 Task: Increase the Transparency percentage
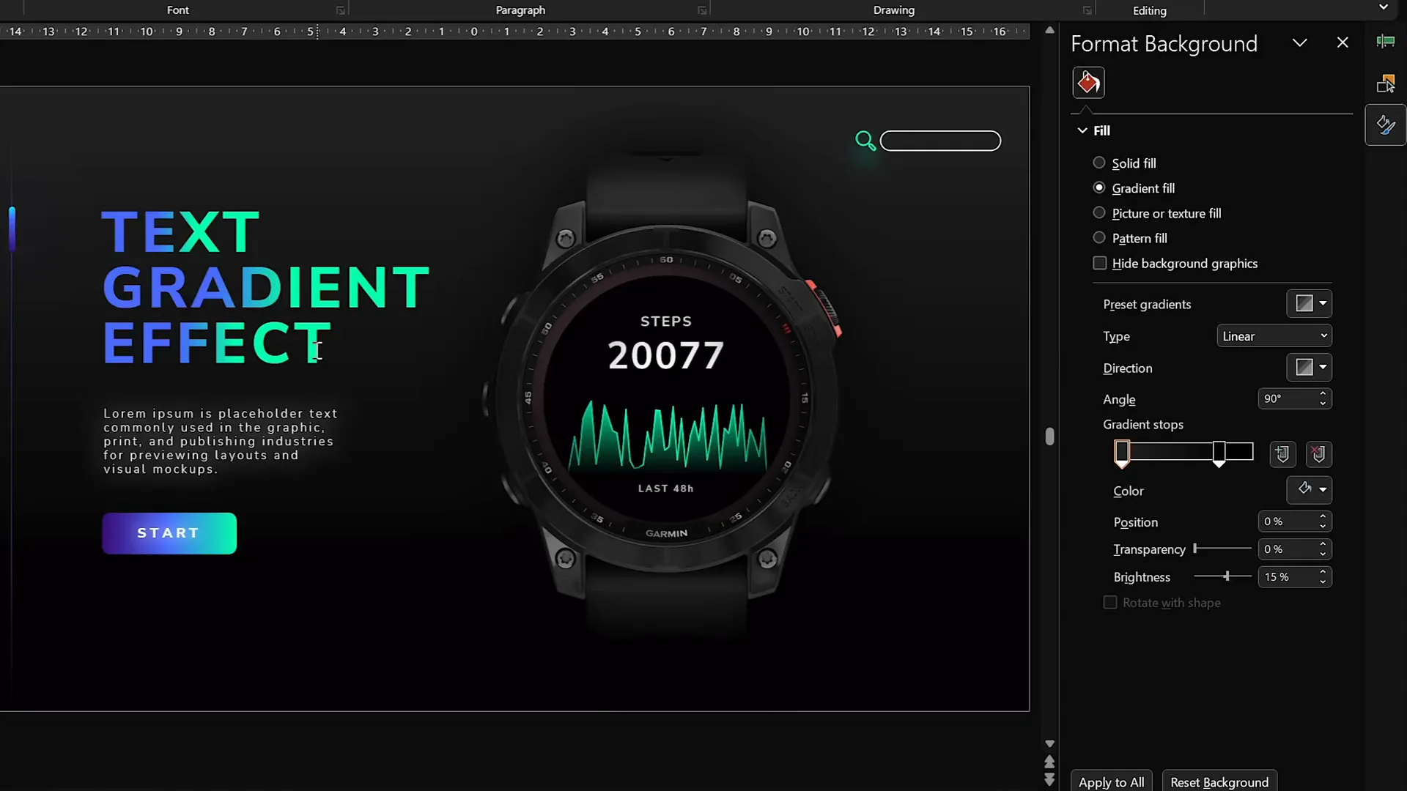pyautogui.click(x=1323, y=544)
